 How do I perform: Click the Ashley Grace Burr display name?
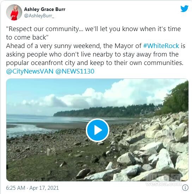click(44, 9)
